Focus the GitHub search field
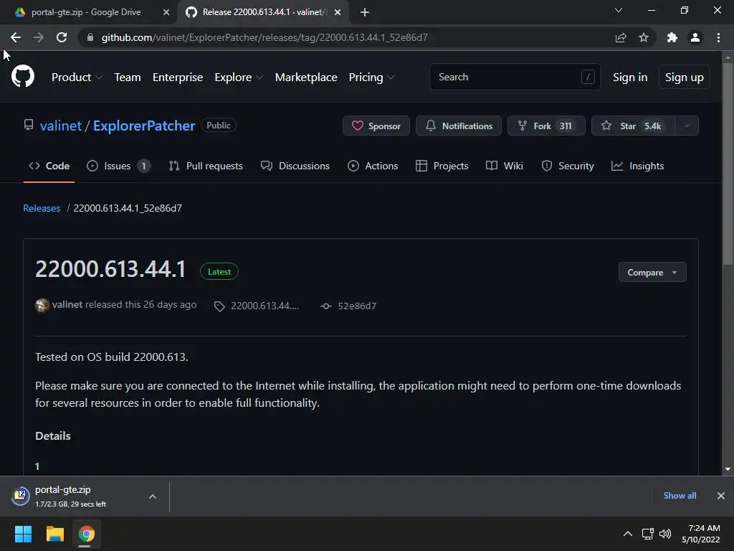Image resolution: width=734 pixels, height=551 pixels. [x=515, y=77]
